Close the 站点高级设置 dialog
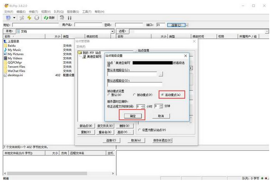The height and width of the screenshot is (183, 271). click(185, 56)
